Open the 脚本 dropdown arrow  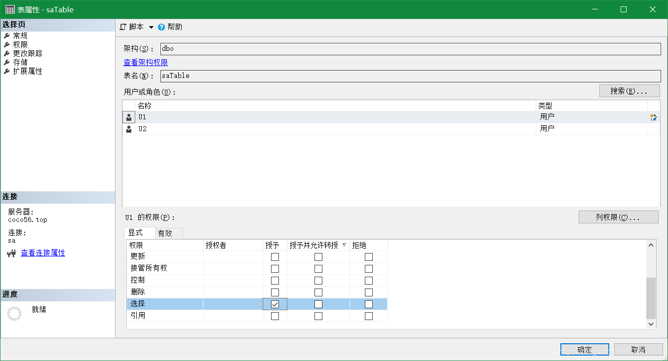click(151, 27)
